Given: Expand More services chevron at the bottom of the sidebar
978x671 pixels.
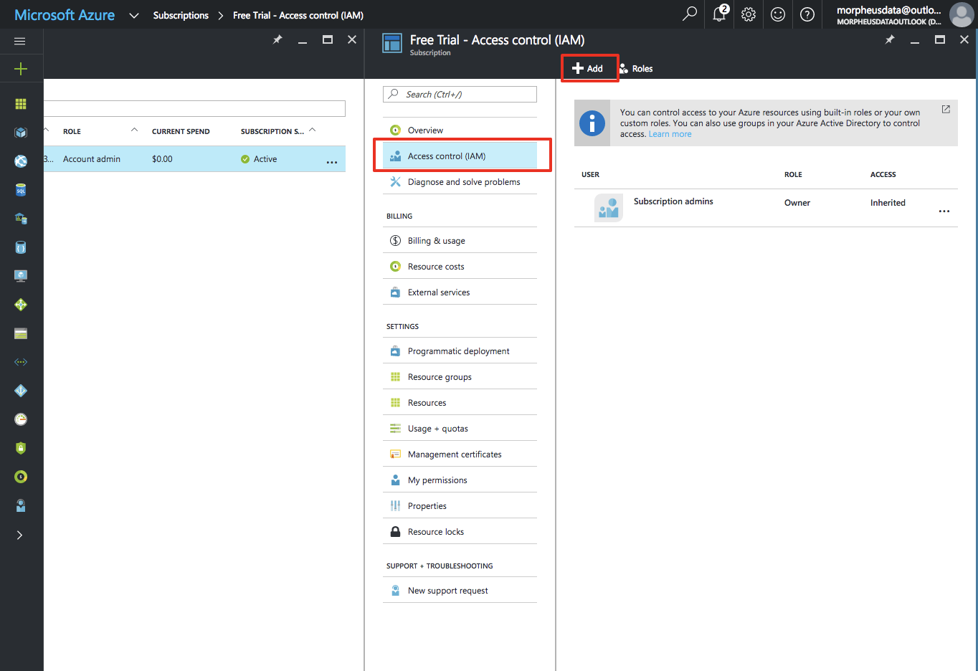Looking at the screenshot, I should coord(20,535).
